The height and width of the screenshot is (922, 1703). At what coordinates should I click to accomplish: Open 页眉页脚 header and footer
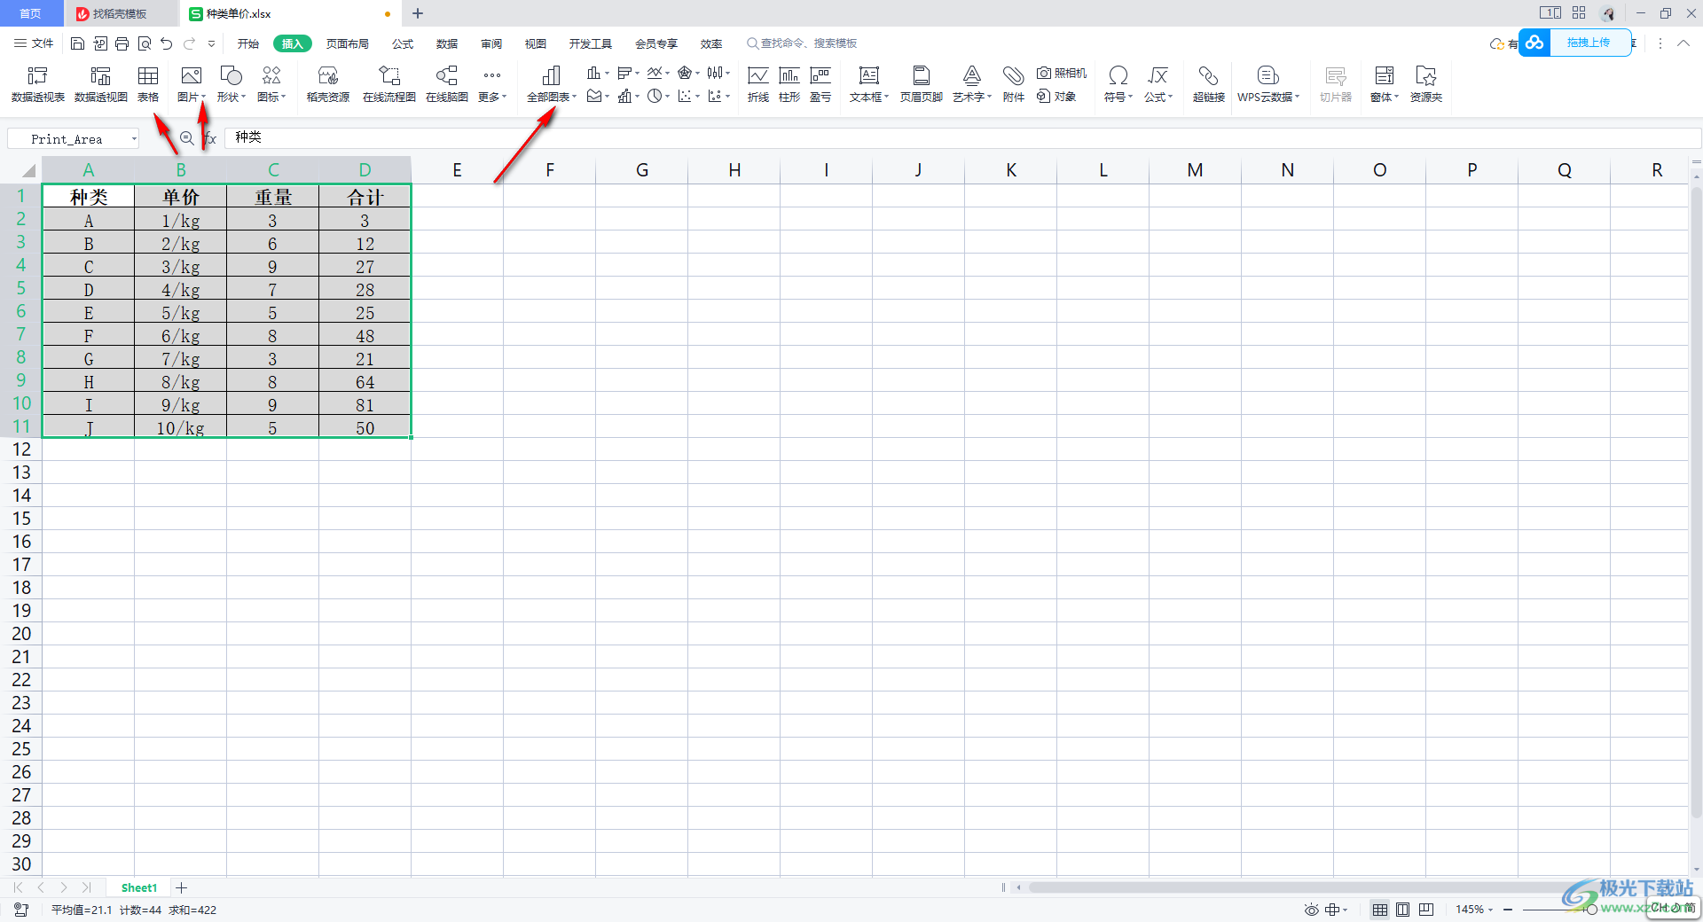[x=922, y=84]
